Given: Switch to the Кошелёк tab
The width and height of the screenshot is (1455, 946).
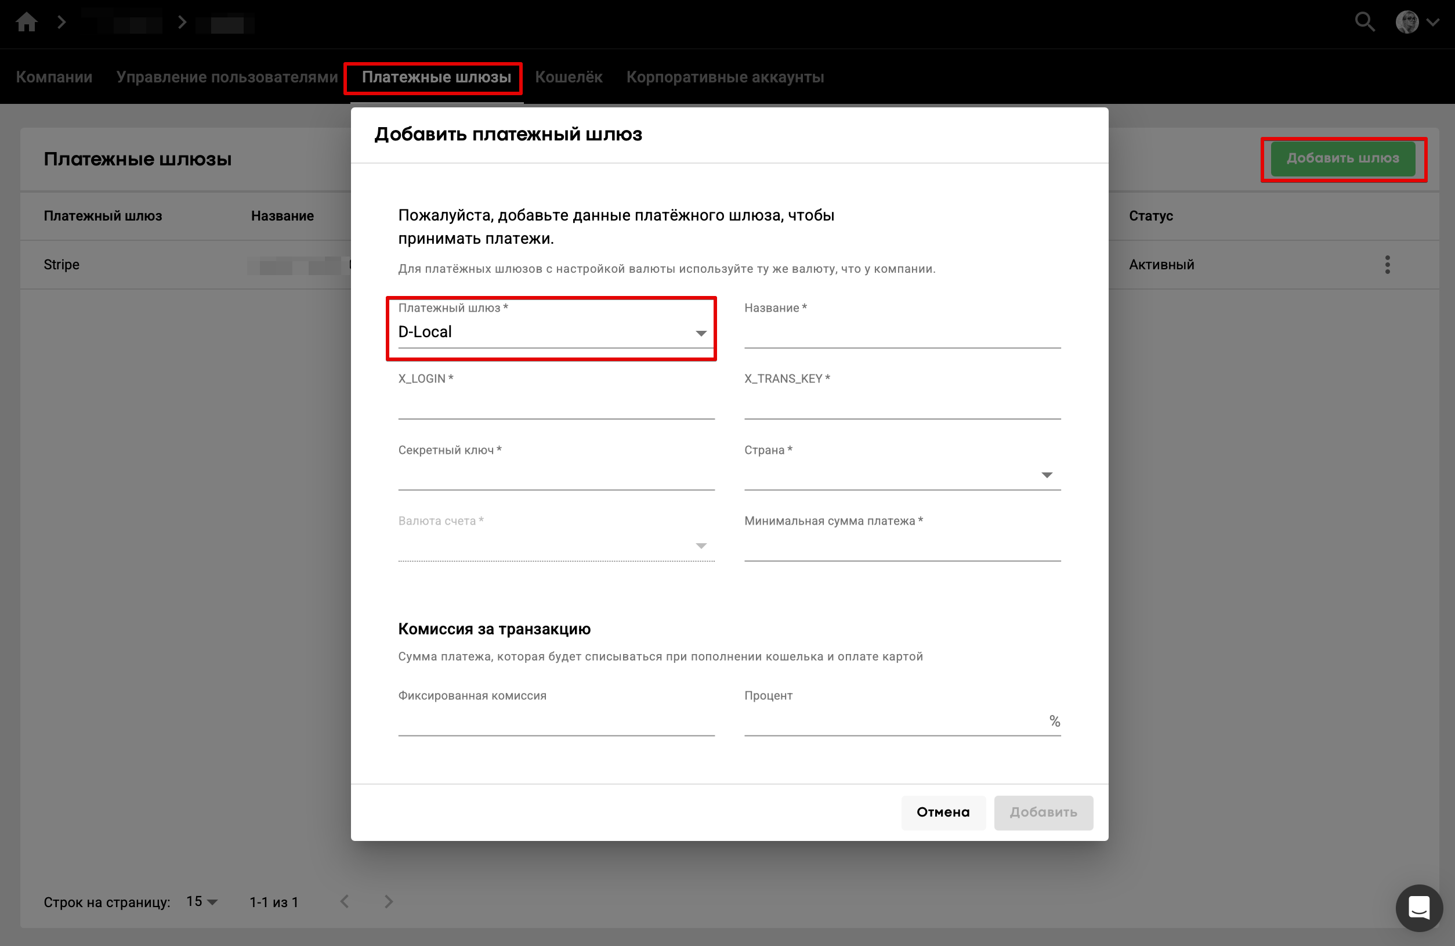Looking at the screenshot, I should [569, 77].
